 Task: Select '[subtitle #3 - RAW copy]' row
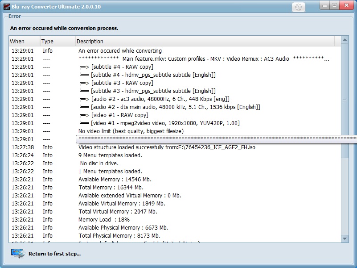coord(175,83)
